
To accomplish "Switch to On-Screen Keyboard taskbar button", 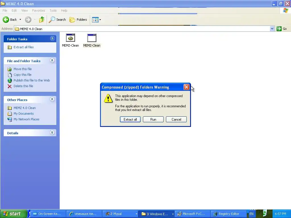I will [x=48, y=214].
